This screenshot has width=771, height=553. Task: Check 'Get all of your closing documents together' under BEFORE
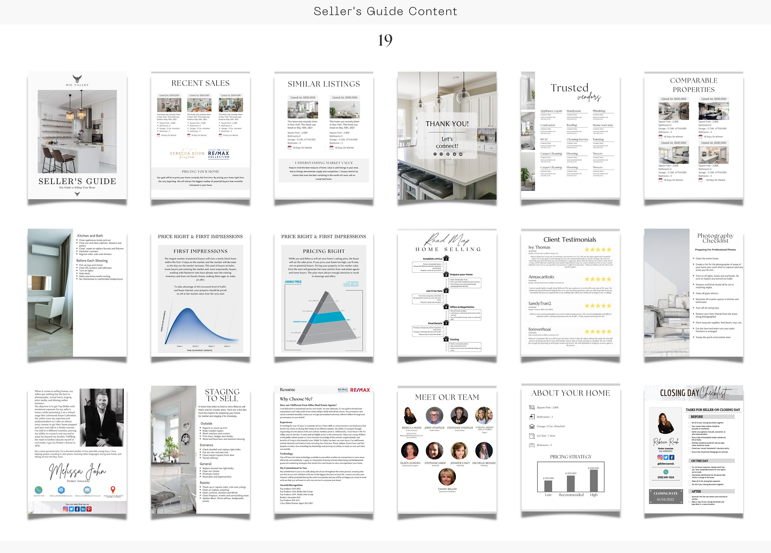(690, 423)
